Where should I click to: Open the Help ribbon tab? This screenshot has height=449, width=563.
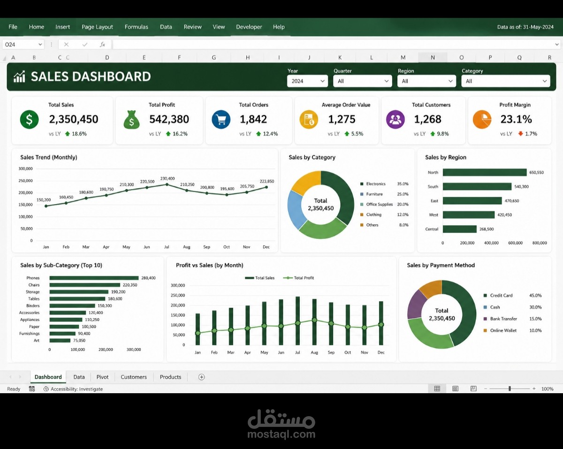[279, 27]
